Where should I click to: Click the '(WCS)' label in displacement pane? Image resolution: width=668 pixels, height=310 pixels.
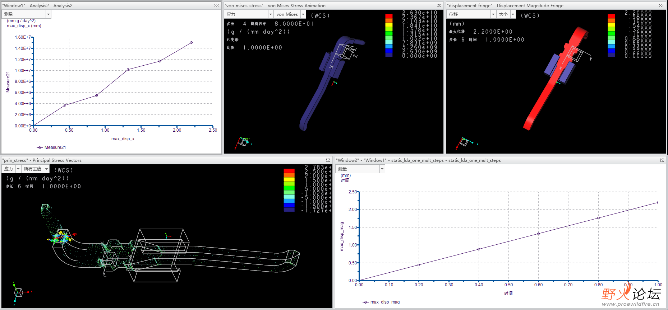tap(530, 16)
